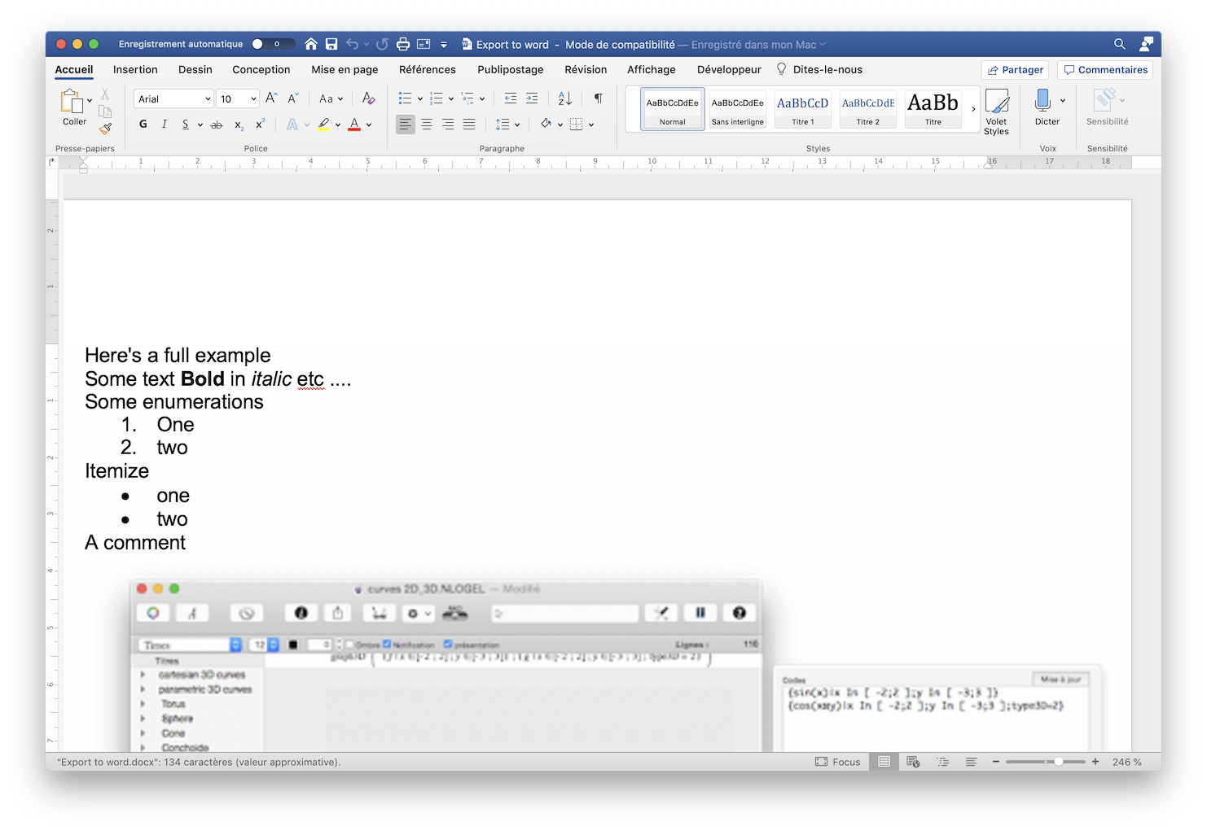Open the Révision tab
Screen dimensions: 1207x831
(586, 69)
